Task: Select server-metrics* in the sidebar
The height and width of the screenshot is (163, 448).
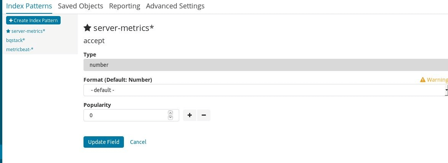Action: tap(28, 31)
